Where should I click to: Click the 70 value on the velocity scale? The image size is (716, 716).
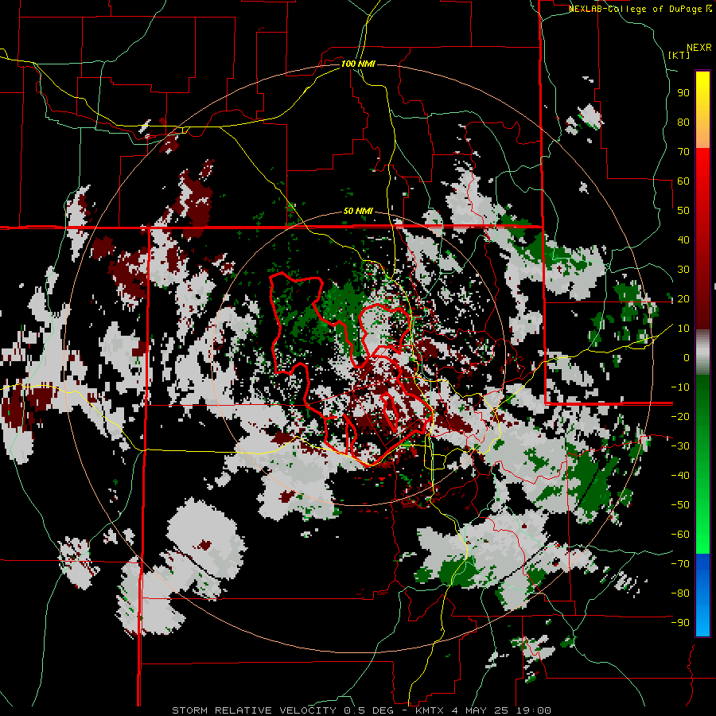click(683, 152)
